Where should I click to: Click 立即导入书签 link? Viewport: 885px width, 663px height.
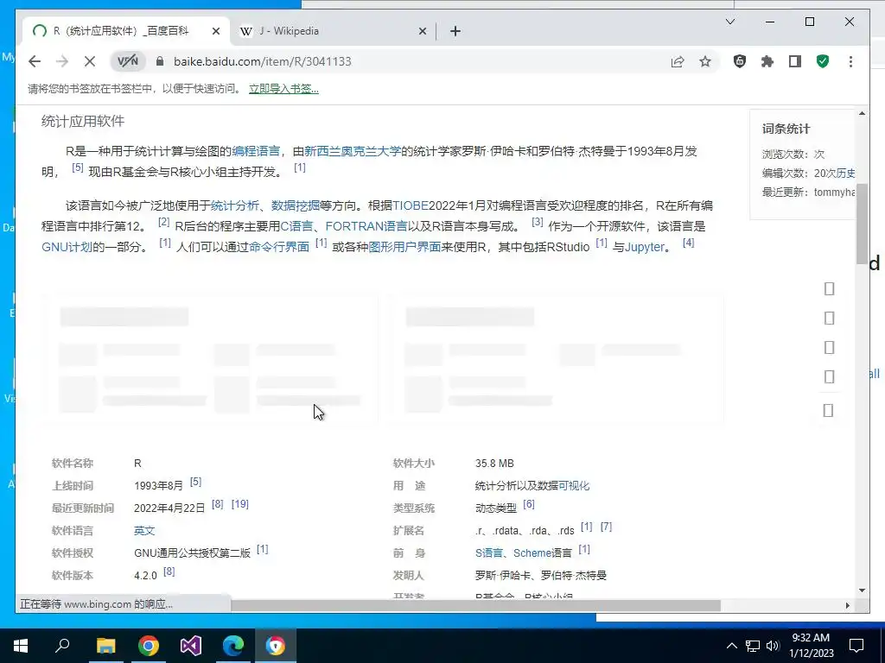[x=283, y=89]
